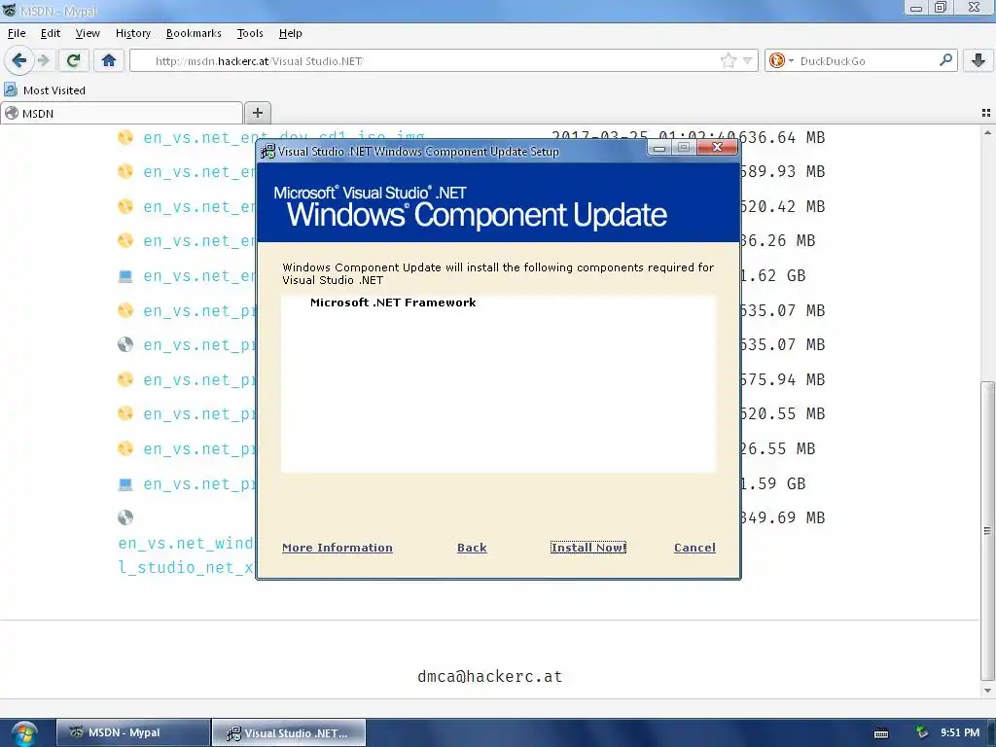Screen dimensions: 996x747
Task: Show the list-all-tabs icon
Action: pyautogui.click(x=986, y=113)
